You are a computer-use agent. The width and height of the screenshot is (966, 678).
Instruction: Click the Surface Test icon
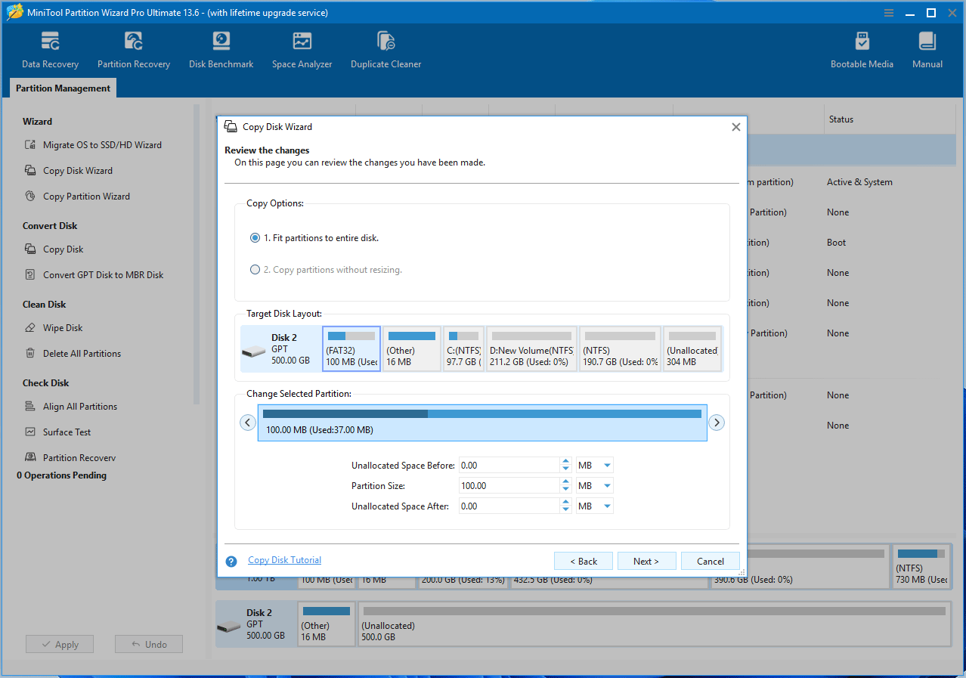click(30, 432)
